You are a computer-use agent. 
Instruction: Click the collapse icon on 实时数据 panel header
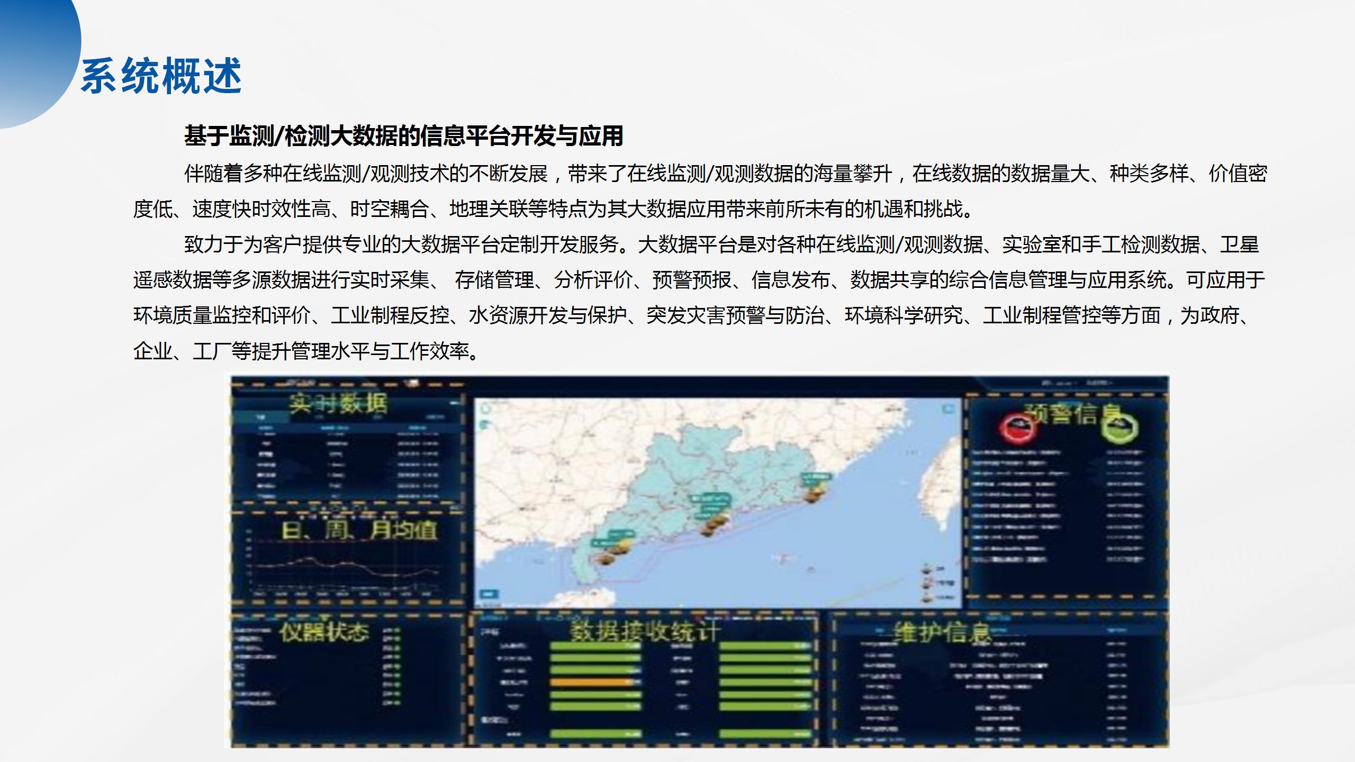tap(454, 402)
